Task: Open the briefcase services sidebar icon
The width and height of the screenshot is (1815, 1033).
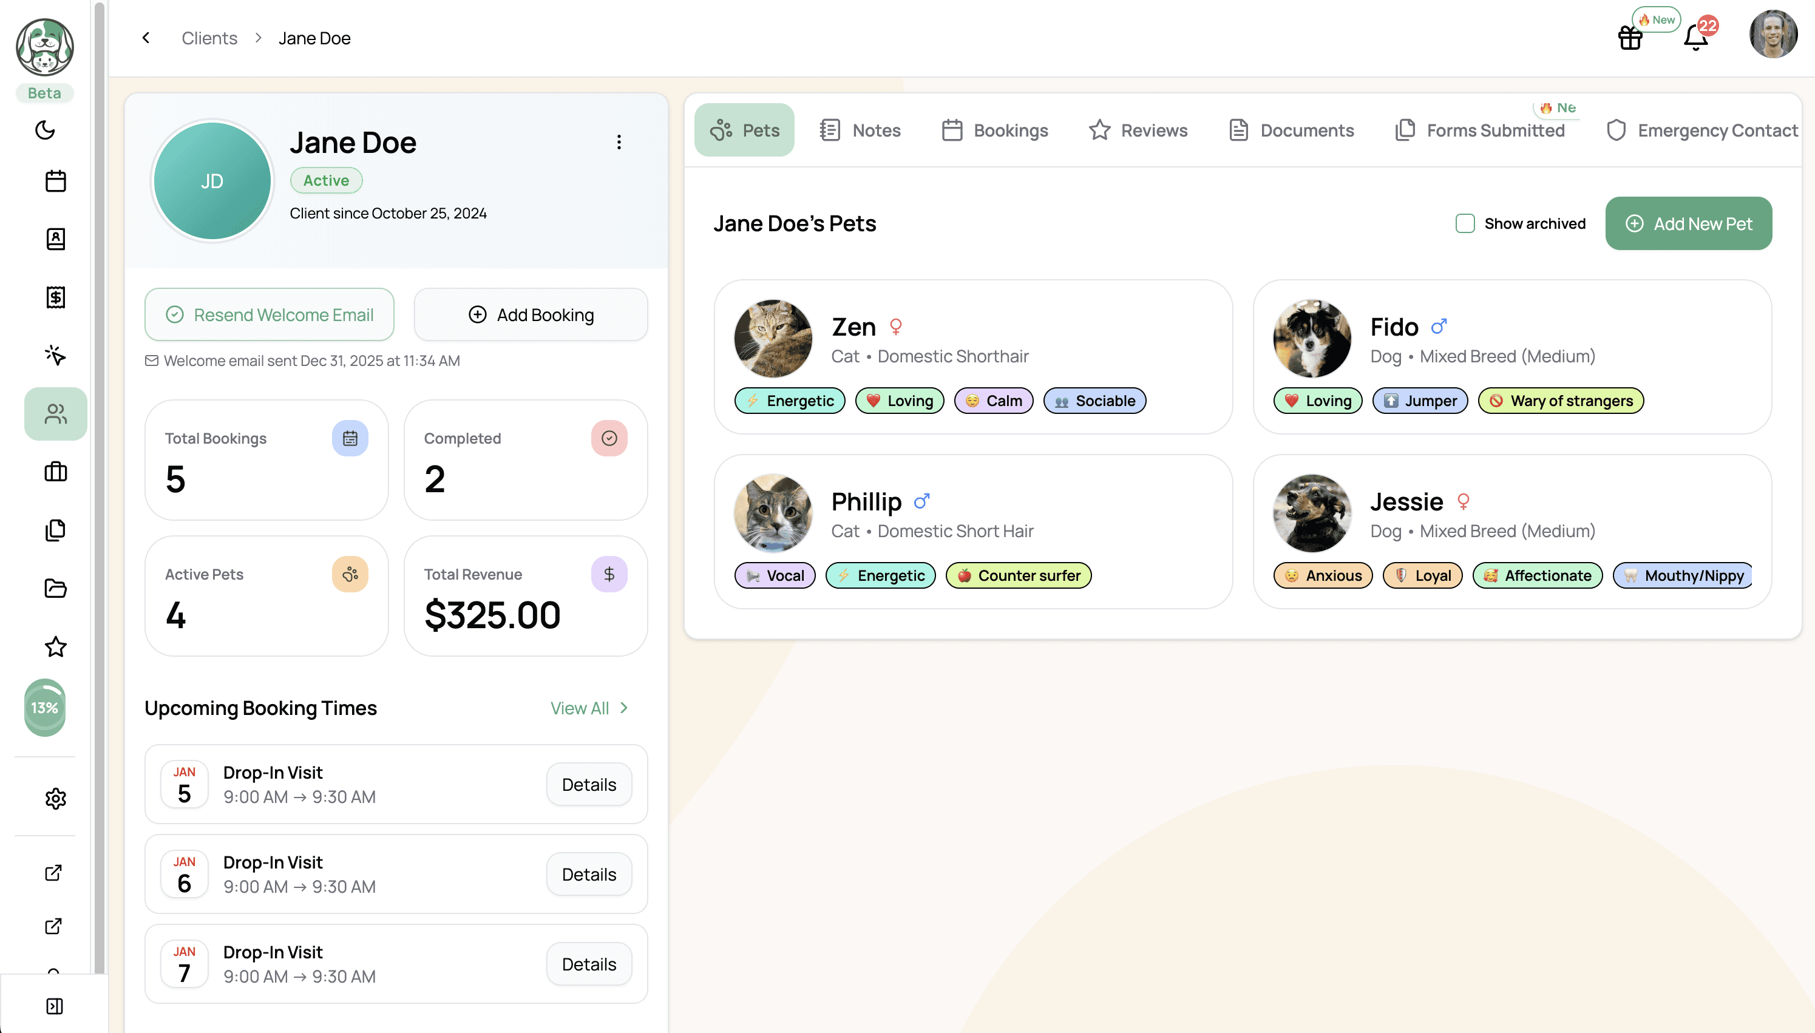Action: [x=55, y=472]
